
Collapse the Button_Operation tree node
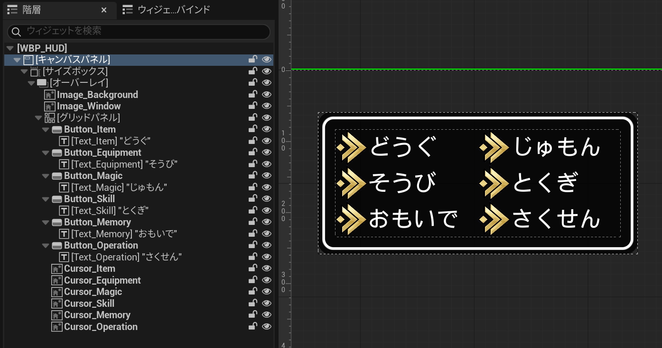point(46,246)
